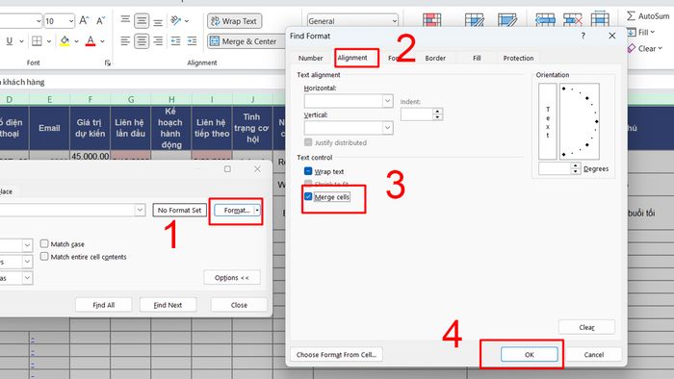674x379 pixels.
Task: Decrease indent icon
Action: coord(176,41)
